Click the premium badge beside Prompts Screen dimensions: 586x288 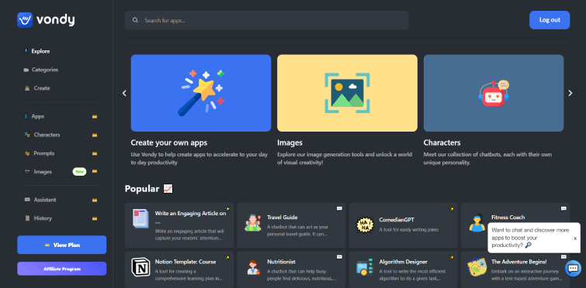pyautogui.click(x=95, y=153)
